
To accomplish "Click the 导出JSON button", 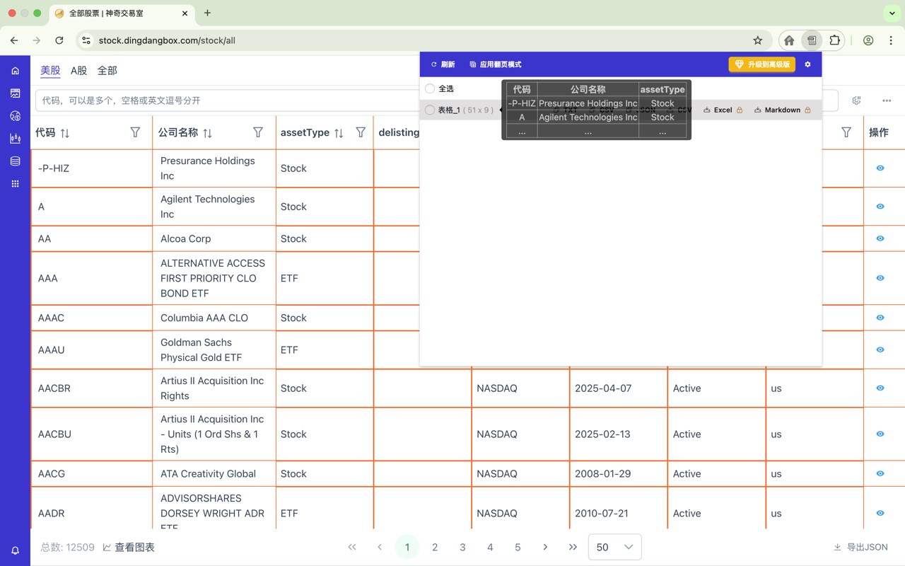I will click(860, 547).
